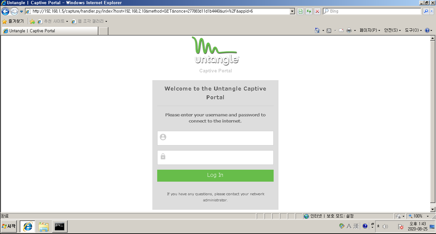Open 추천 사이트 suggested sites link
The height and width of the screenshot is (234, 436).
click(53, 21)
